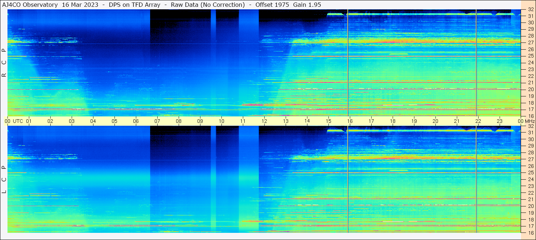This screenshot has height=240, width=536.
Task: Click the 'Offset 1975' value
Action: [272, 5]
